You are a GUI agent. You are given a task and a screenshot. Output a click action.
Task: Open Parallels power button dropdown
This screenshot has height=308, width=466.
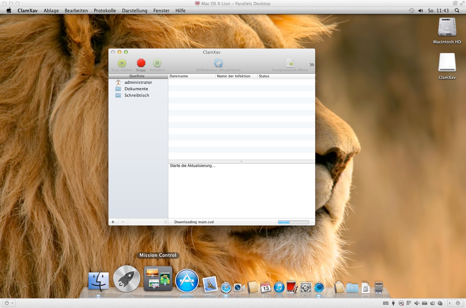(x=9, y=303)
